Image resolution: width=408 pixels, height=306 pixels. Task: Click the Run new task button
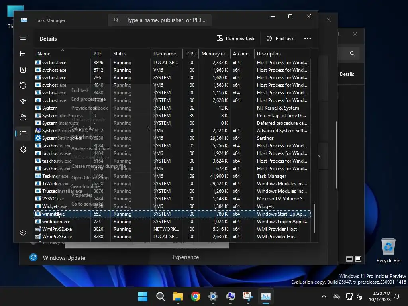[x=235, y=39]
